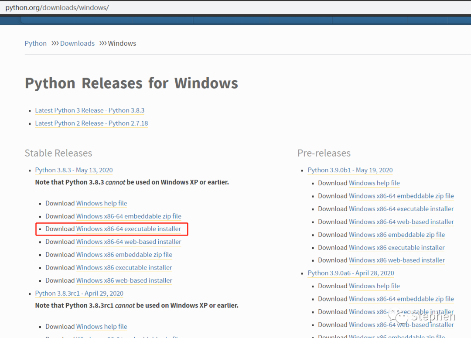Open the Python breadcrumb link
The width and height of the screenshot is (471, 338).
[35, 44]
